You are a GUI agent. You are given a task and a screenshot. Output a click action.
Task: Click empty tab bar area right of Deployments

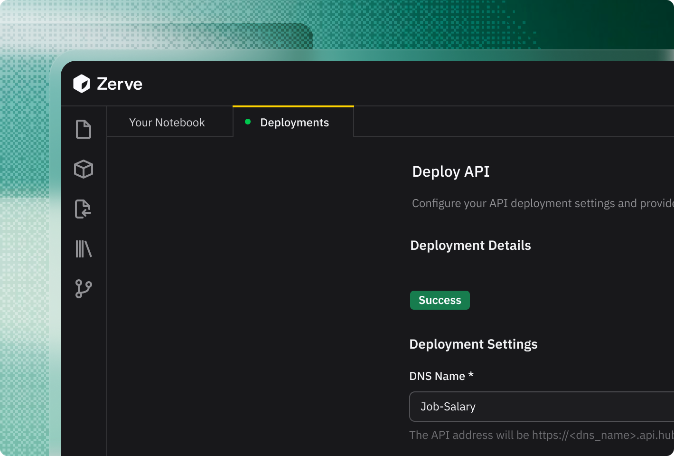click(x=513, y=122)
